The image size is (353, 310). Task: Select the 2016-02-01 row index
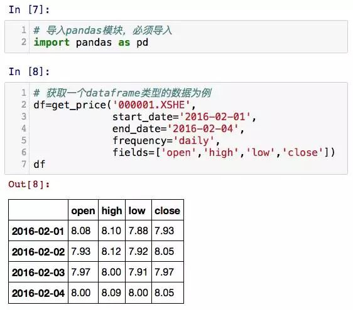(x=38, y=230)
